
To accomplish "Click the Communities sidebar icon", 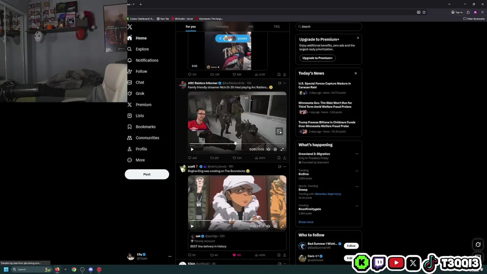I will click(x=130, y=138).
